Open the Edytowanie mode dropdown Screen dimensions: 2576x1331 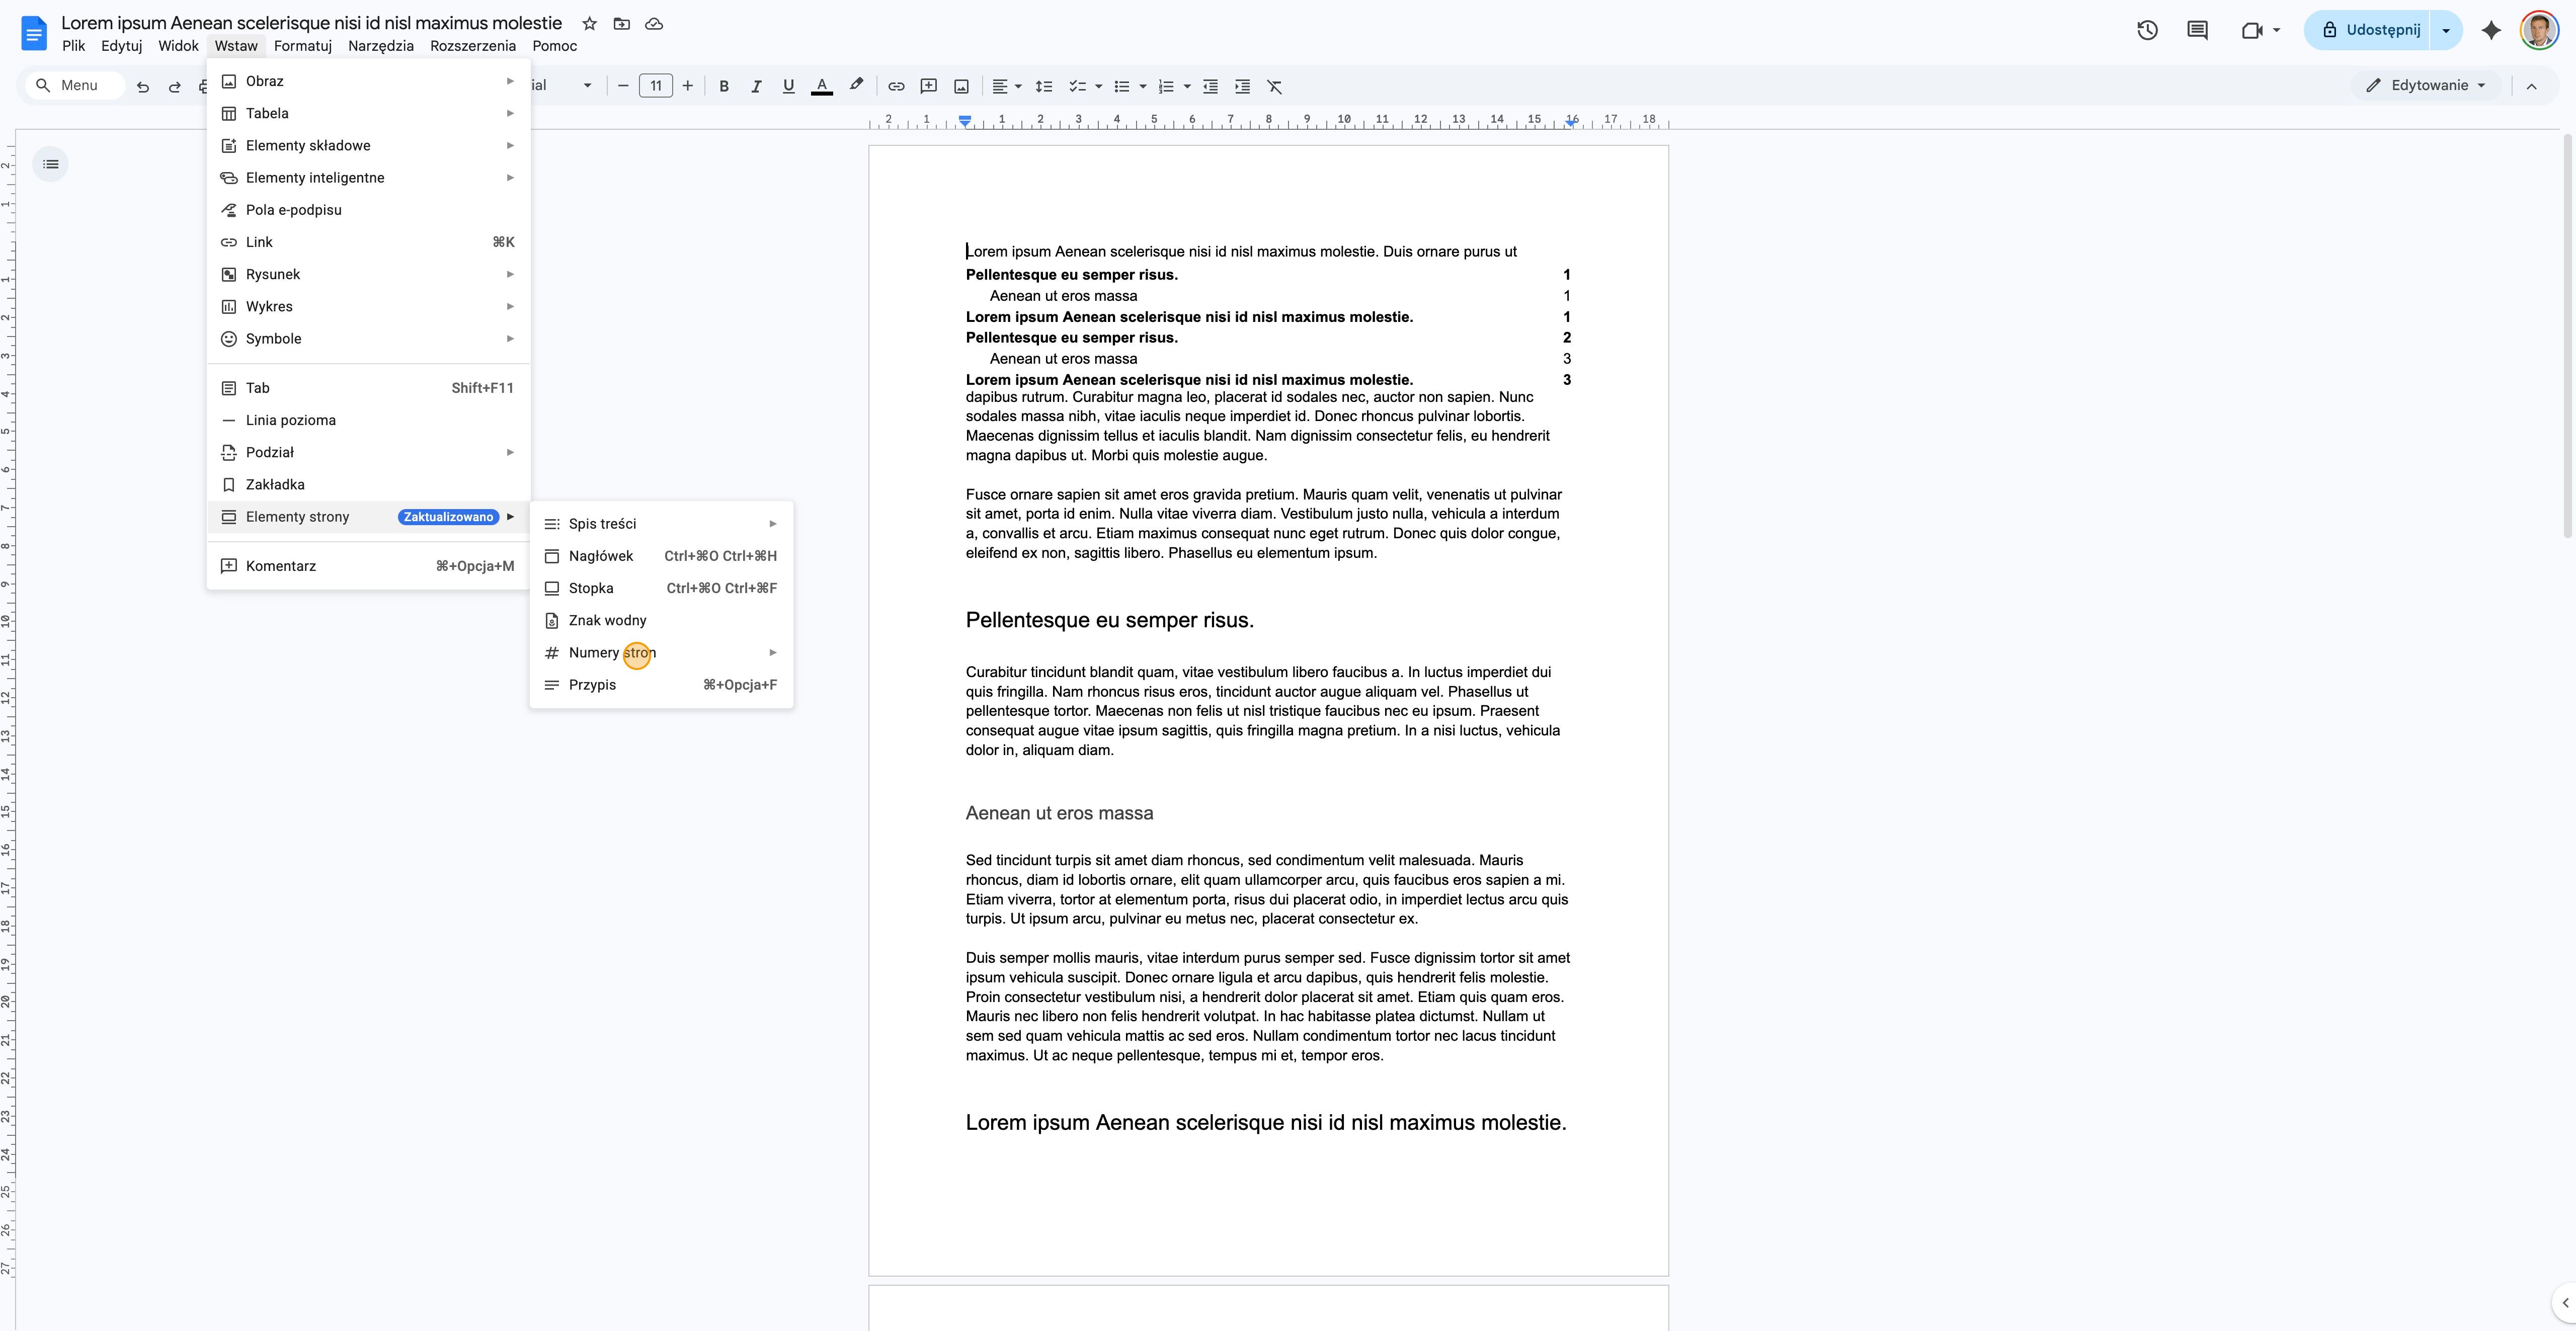tap(2426, 85)
